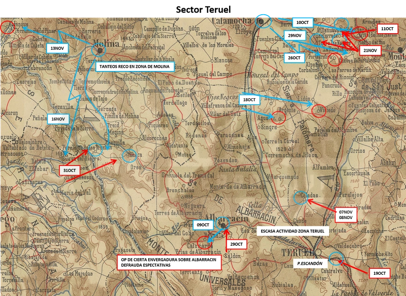
Task: Click the OP DE CIERTA ENVERGADURA text box
Action: click(169, 262)
